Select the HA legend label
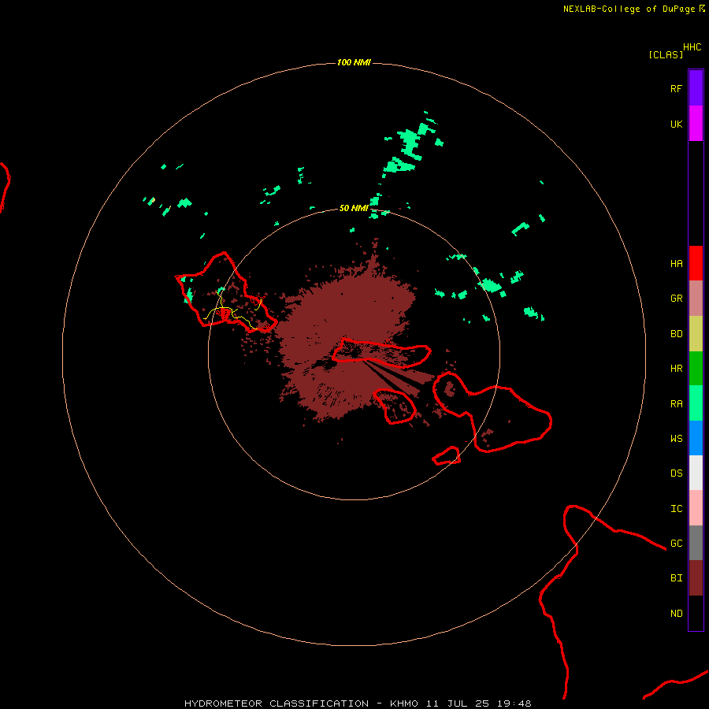The height and width of the screenshot is (709, 709). 676,264
